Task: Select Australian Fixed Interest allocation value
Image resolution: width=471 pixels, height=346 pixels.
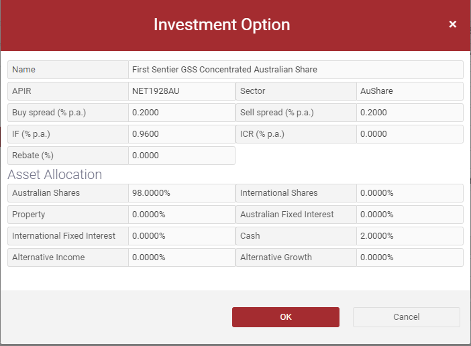Action: 410,215
